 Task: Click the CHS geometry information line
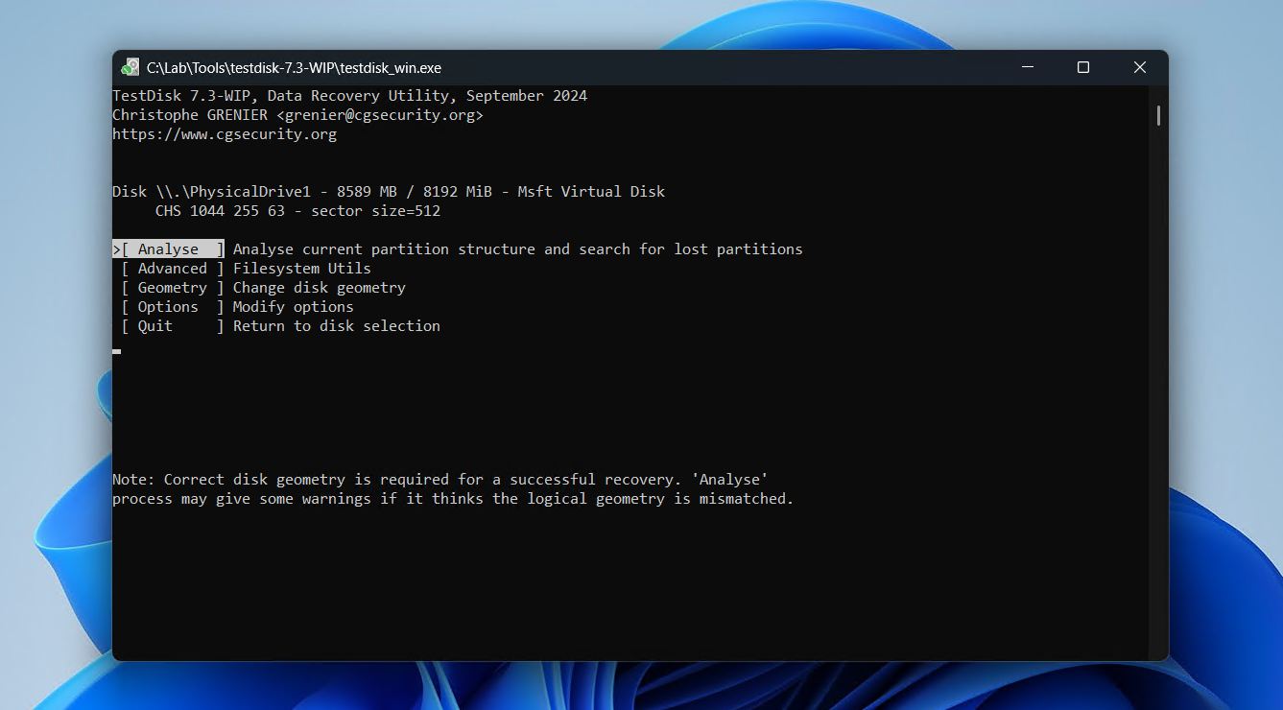coord(297,210)
